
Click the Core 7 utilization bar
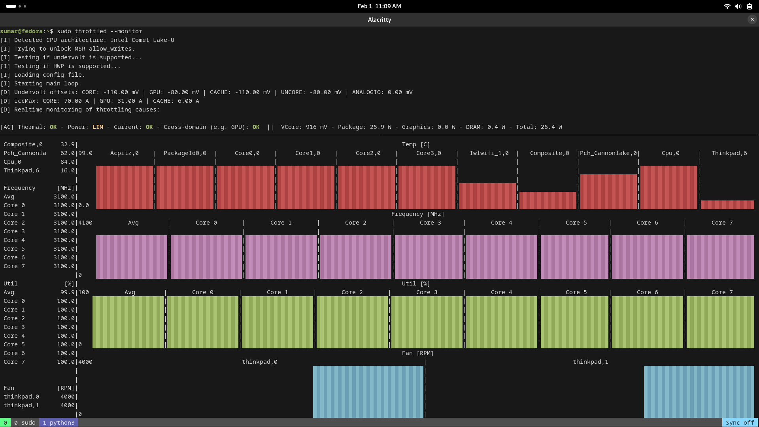tap(720, 322)
